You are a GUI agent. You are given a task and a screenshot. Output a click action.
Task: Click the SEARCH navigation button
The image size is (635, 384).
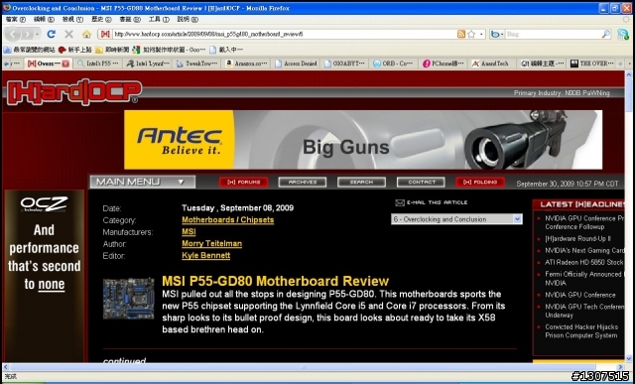(361, 183)
